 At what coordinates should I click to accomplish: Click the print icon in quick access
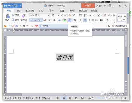click(16, 26)
